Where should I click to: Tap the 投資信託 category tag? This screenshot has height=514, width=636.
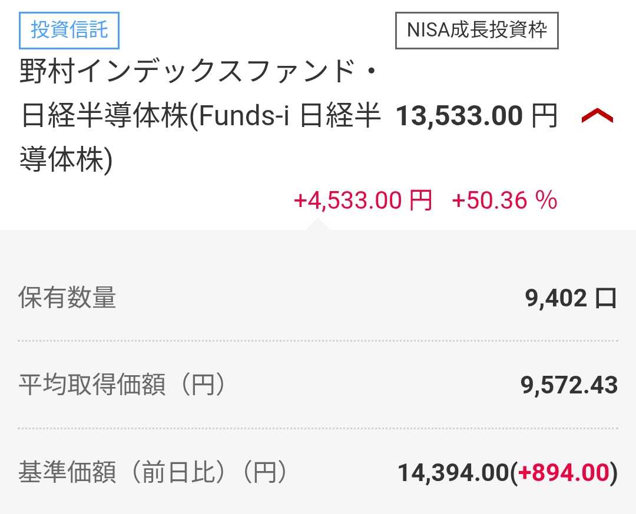pos(69,29)
